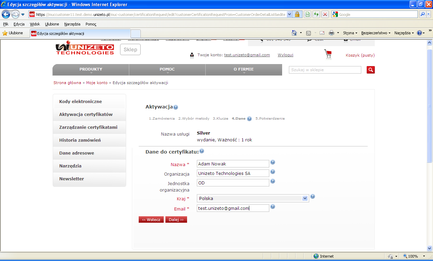Click help icon next to Dane do certyfikatu
This screenshot has width=433, height=261.
point(202,151)
